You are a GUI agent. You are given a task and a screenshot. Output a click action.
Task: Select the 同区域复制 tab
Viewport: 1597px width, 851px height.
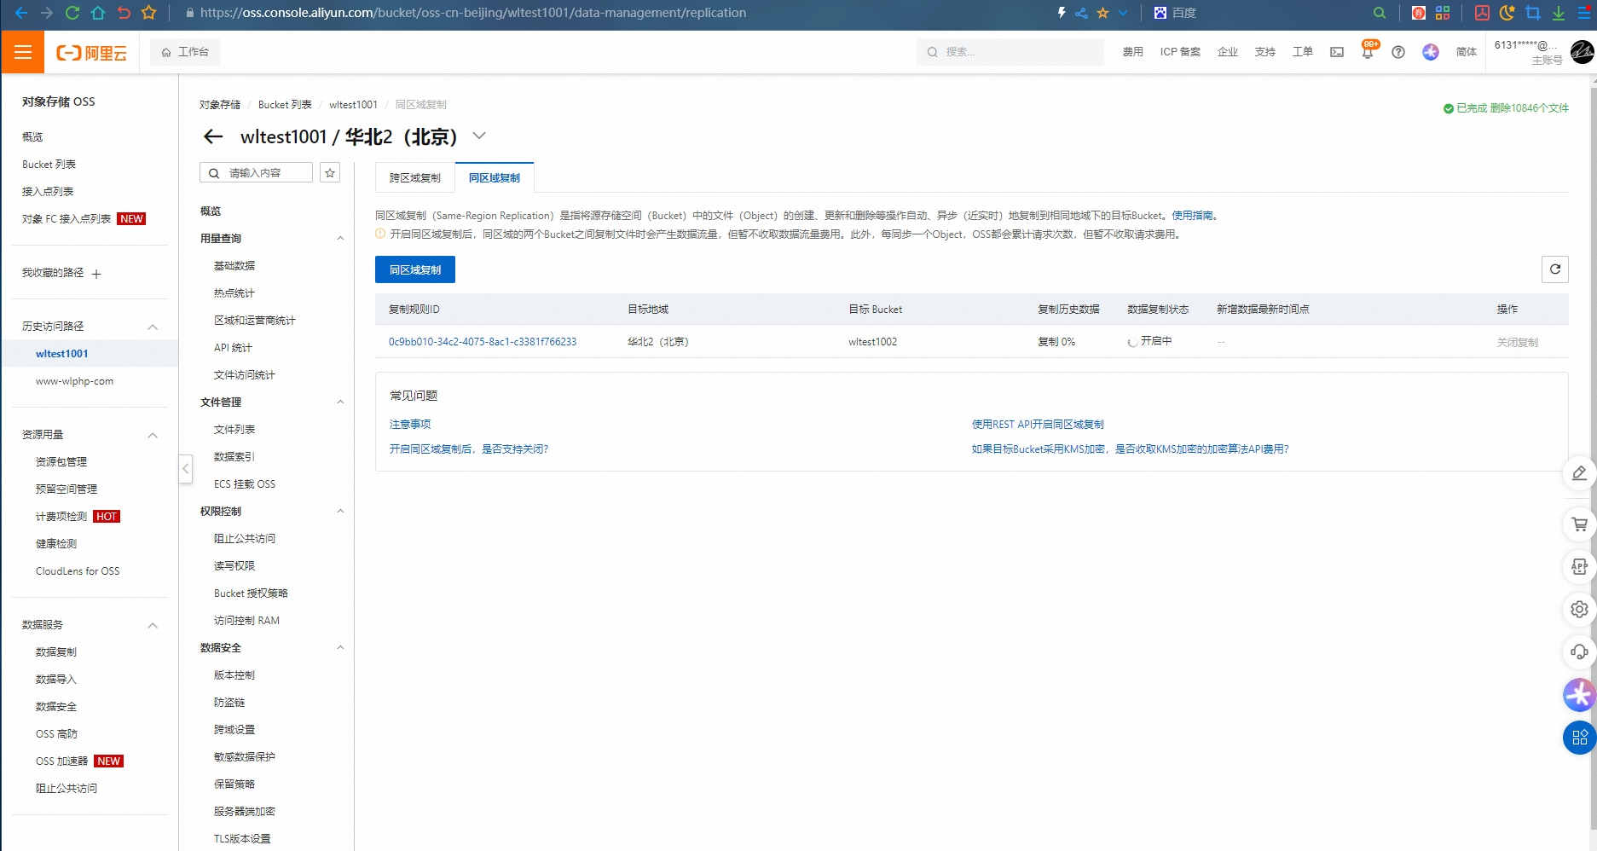495,177
